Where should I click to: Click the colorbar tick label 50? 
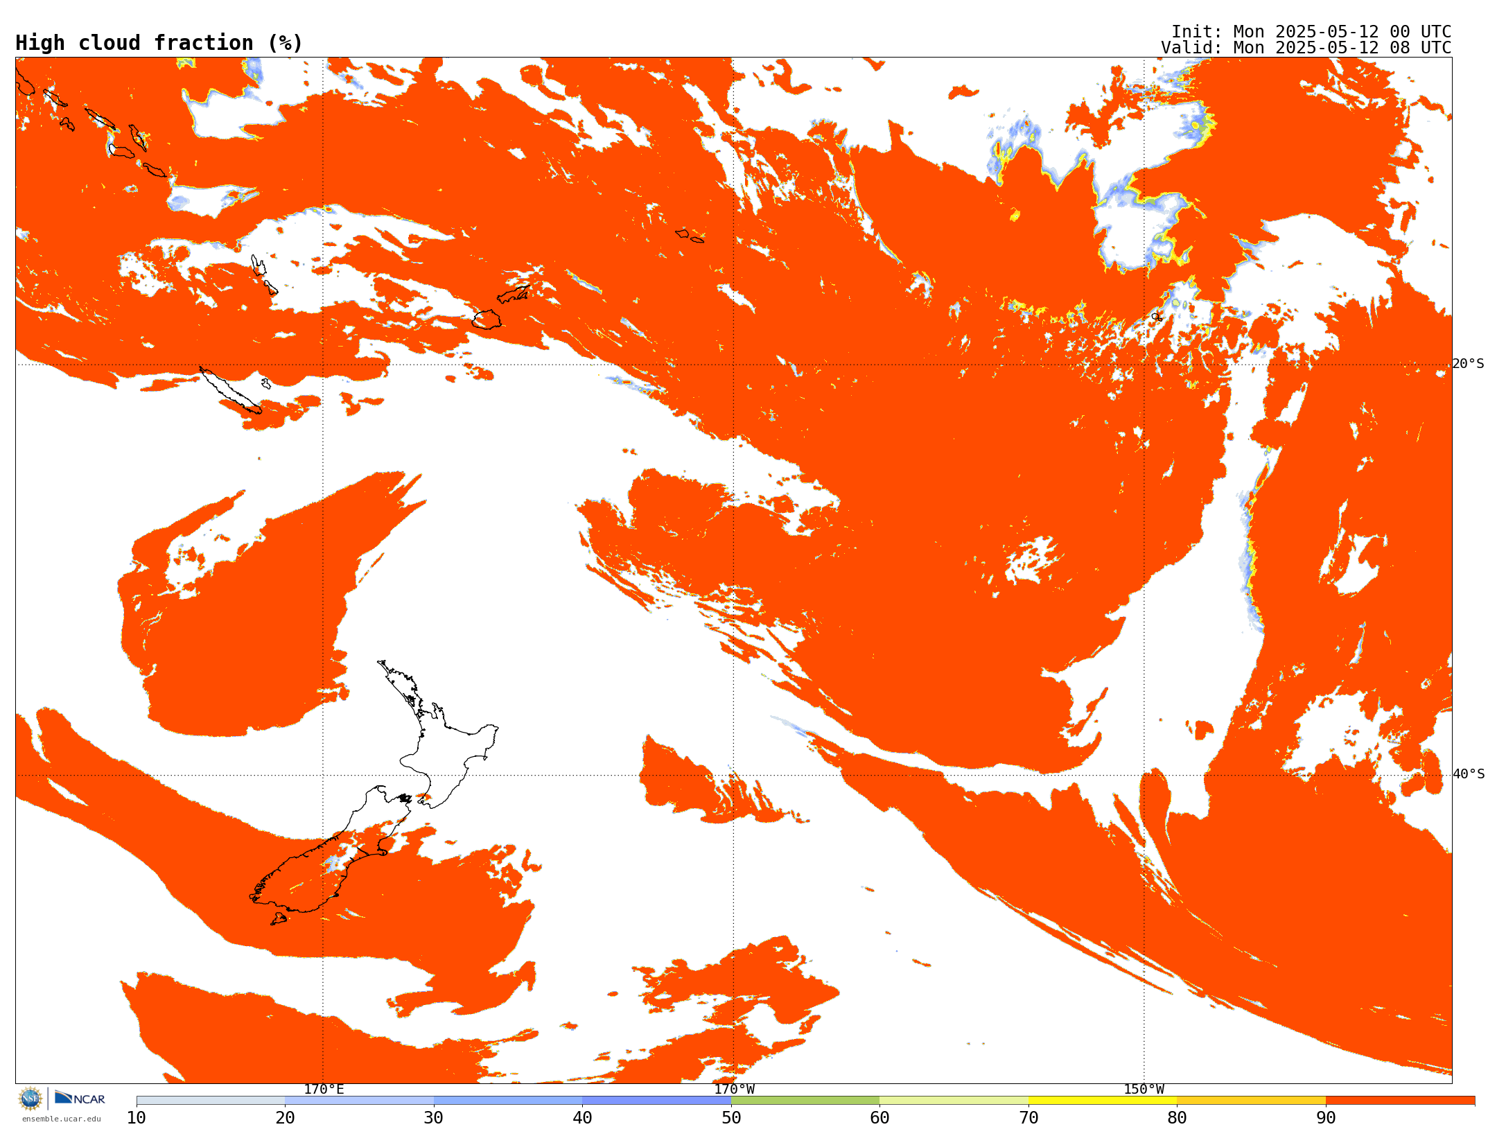(x=731, y=1118)
